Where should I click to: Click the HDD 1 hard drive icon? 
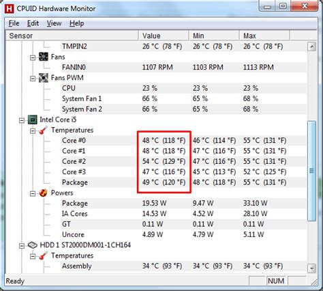point(32,245)
